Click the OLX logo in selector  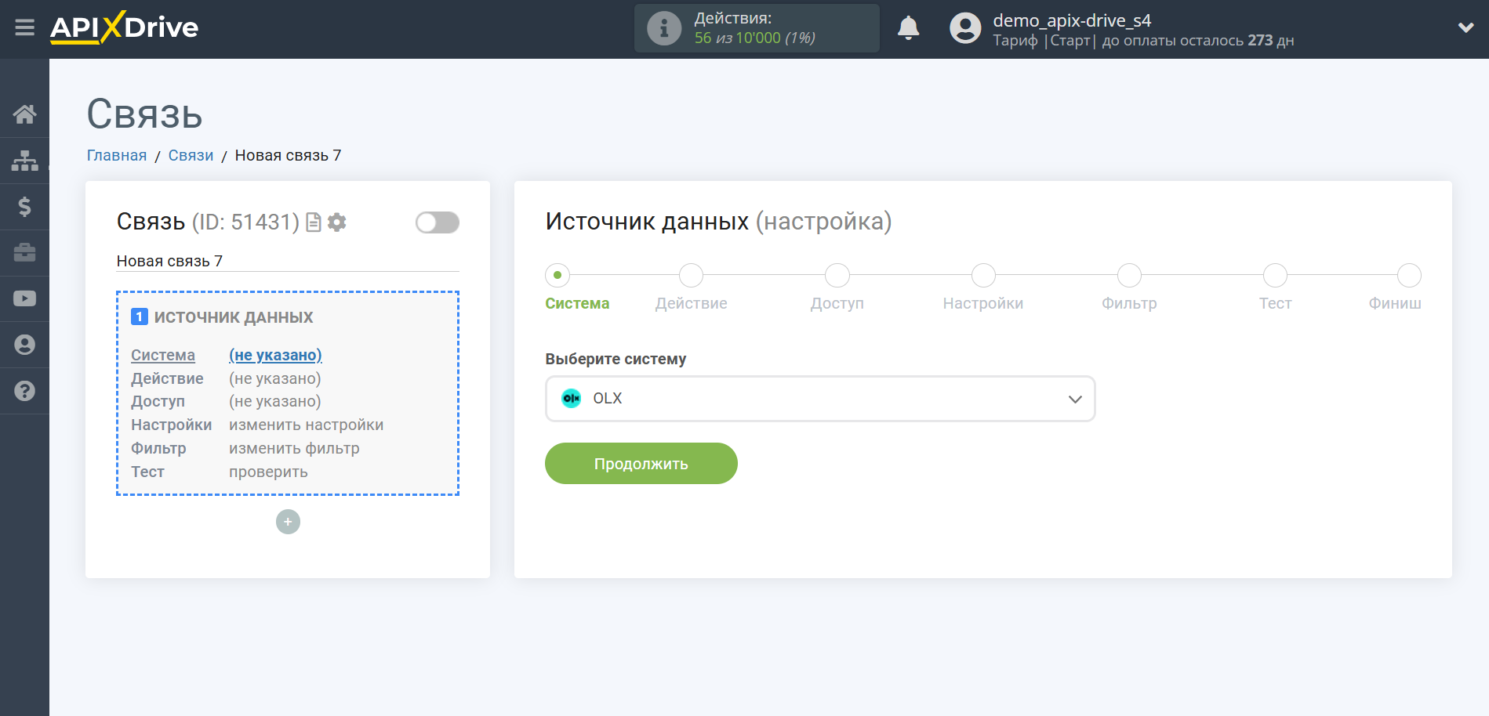(572, 398)
